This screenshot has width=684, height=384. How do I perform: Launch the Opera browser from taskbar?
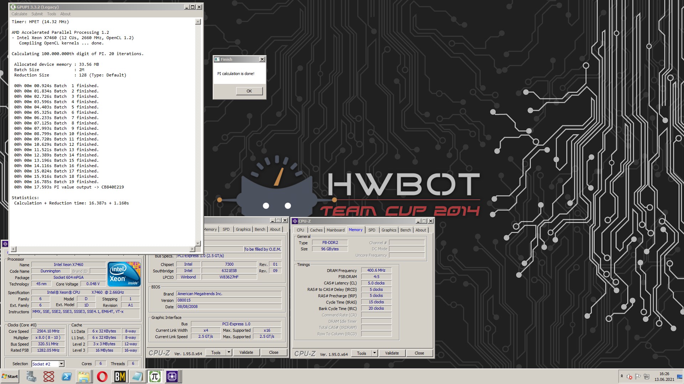(x=102, y=377)
